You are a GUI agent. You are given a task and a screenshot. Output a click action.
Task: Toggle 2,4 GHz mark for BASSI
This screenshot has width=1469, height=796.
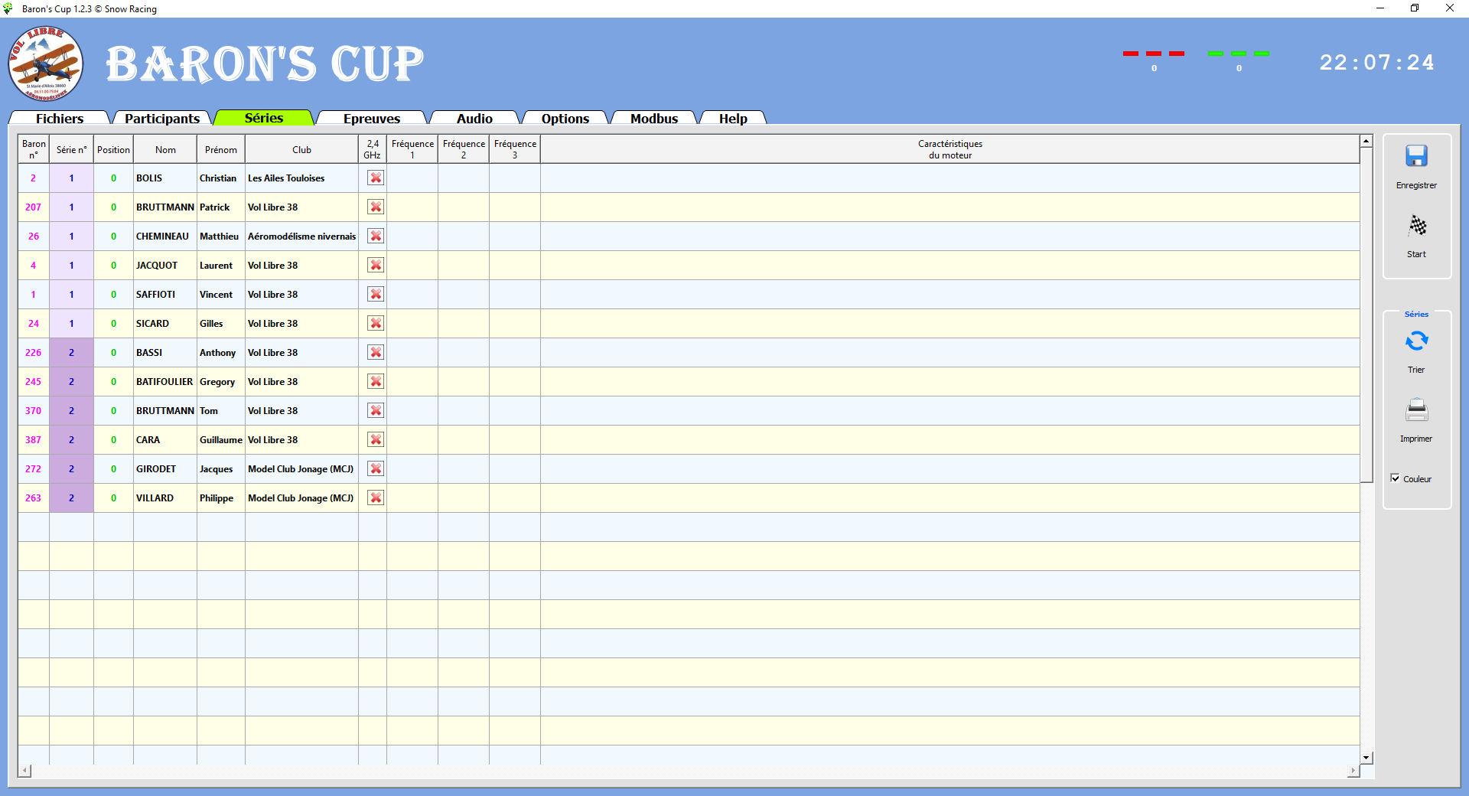[x=376, y=353]
